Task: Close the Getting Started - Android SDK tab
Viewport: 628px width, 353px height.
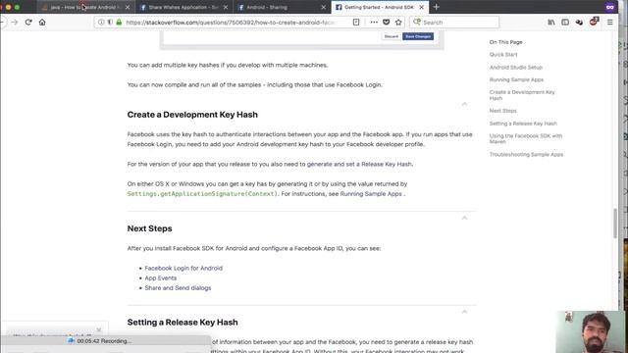Action: click(421, 7)
